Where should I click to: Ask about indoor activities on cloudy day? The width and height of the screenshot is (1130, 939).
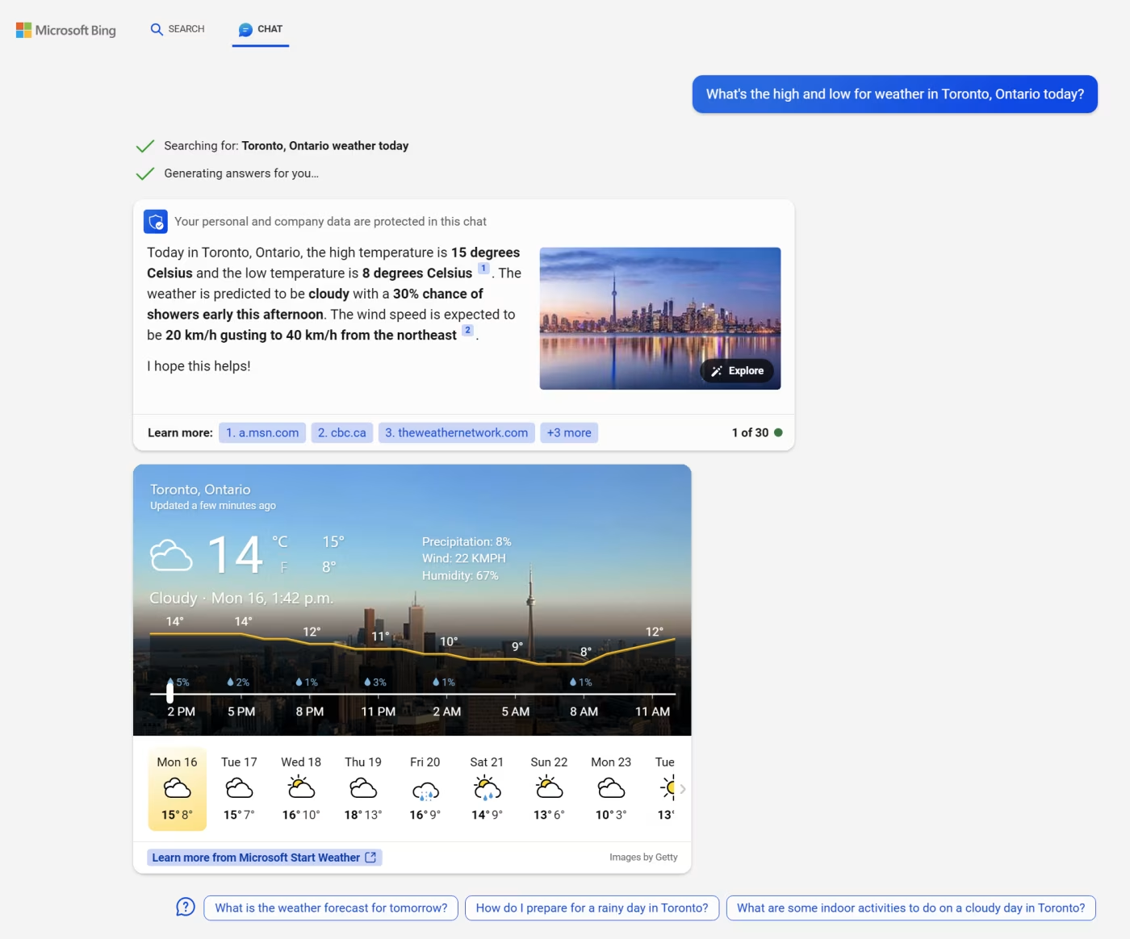pyautogui.click(x=911, y=908)
